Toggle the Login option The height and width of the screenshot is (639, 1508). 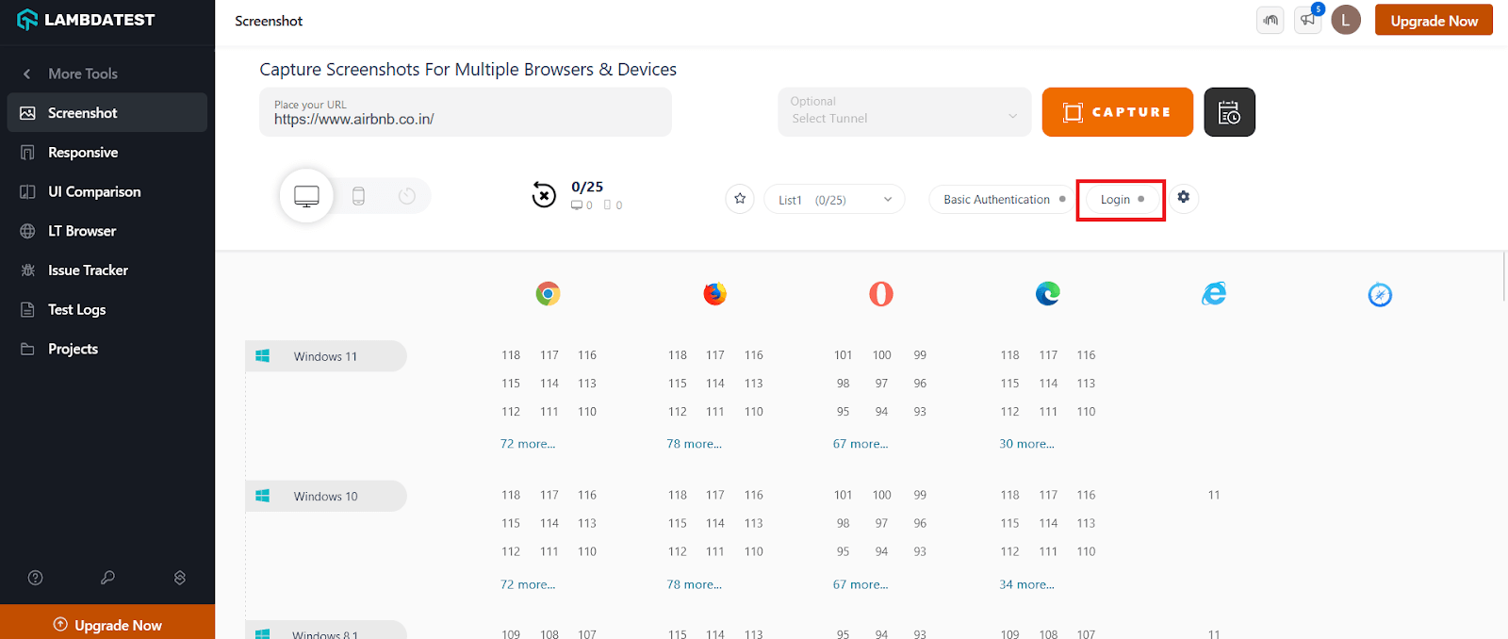pyautogui.click(x=1122, y=200)
